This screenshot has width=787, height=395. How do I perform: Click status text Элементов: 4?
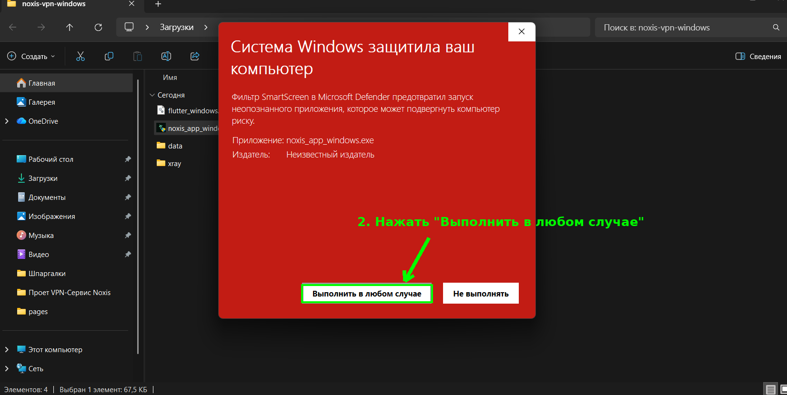click(x=26, y=389)
